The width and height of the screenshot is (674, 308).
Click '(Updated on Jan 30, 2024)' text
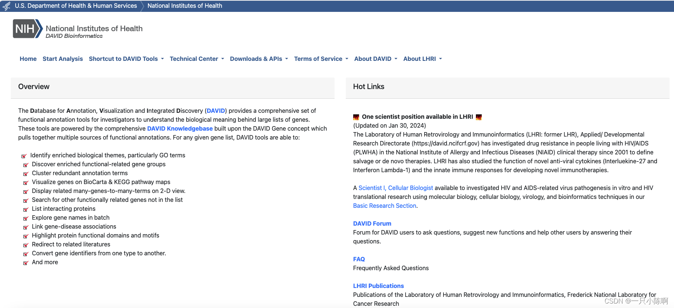tap(390, 125)
